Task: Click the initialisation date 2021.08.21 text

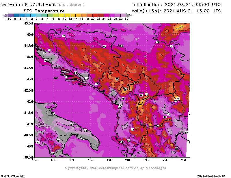Action: pyautogui.click(x=176, y=5)
